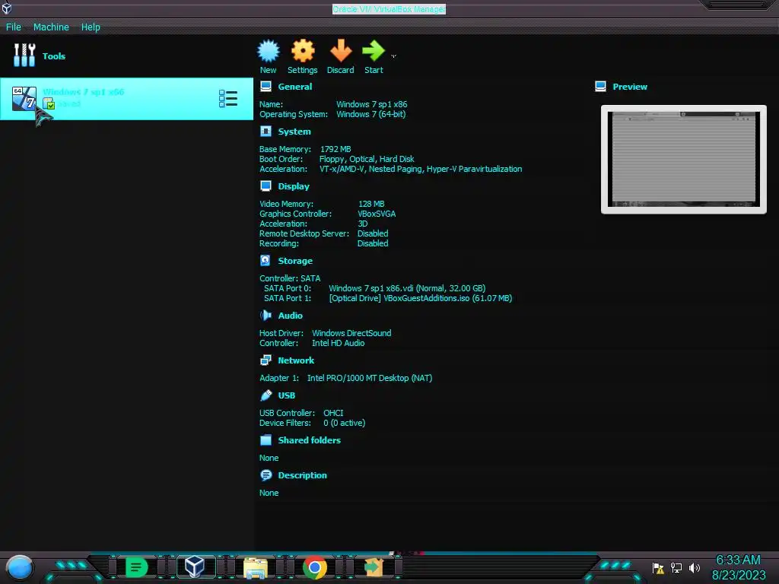Click the network tray icon
The image size is (779, 584).
click(676, 567)
